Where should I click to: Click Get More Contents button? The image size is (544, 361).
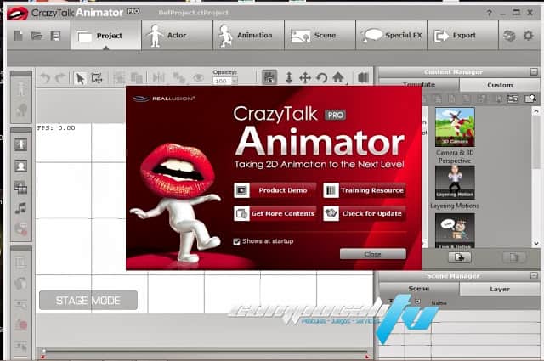[275, 213]
